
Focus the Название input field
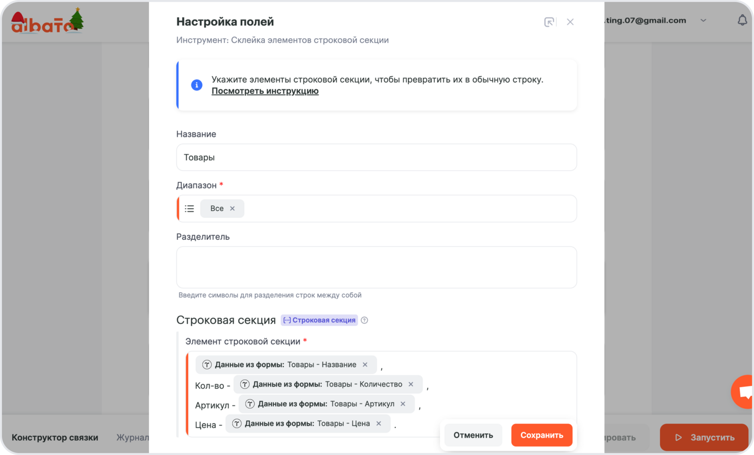(x=377, y=158)
